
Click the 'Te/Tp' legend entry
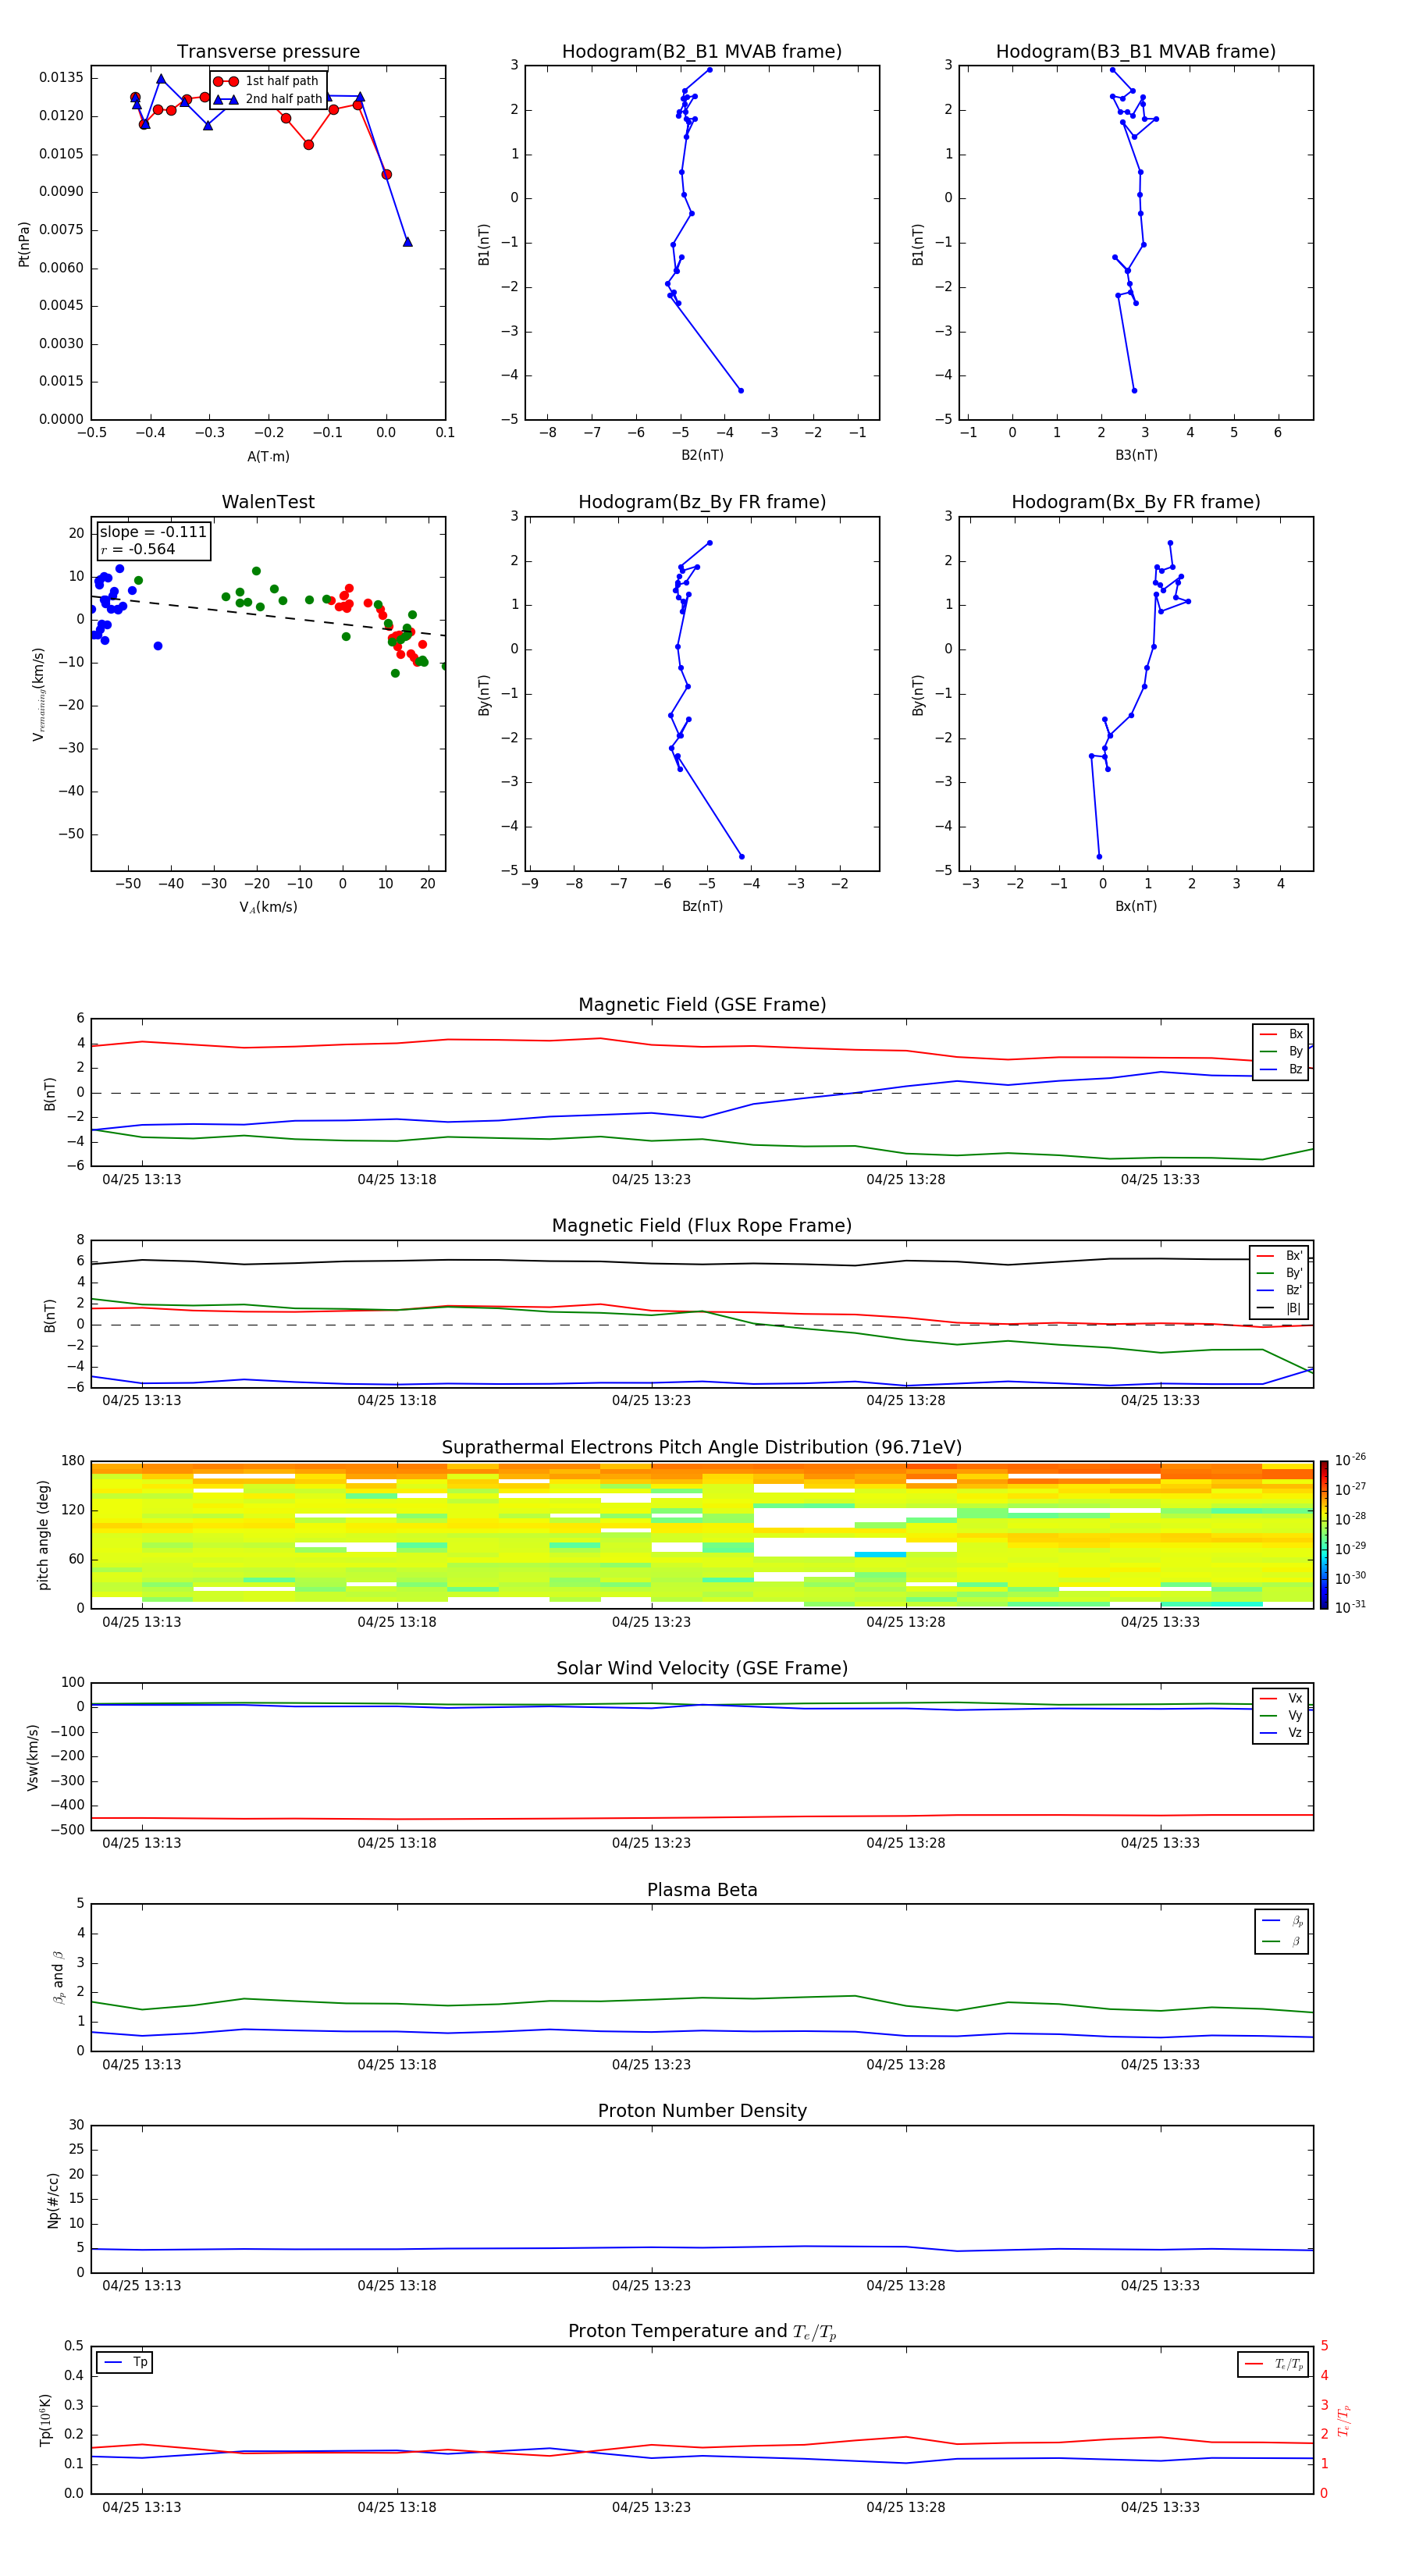tap(1275, 2364)
